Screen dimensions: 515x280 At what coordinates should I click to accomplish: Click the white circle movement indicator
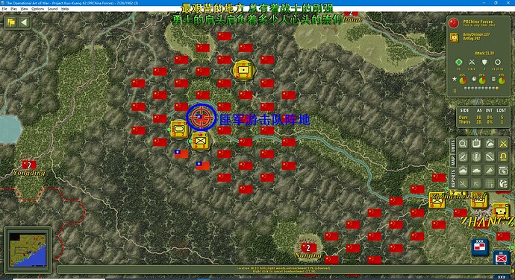(x=498, y=62)
